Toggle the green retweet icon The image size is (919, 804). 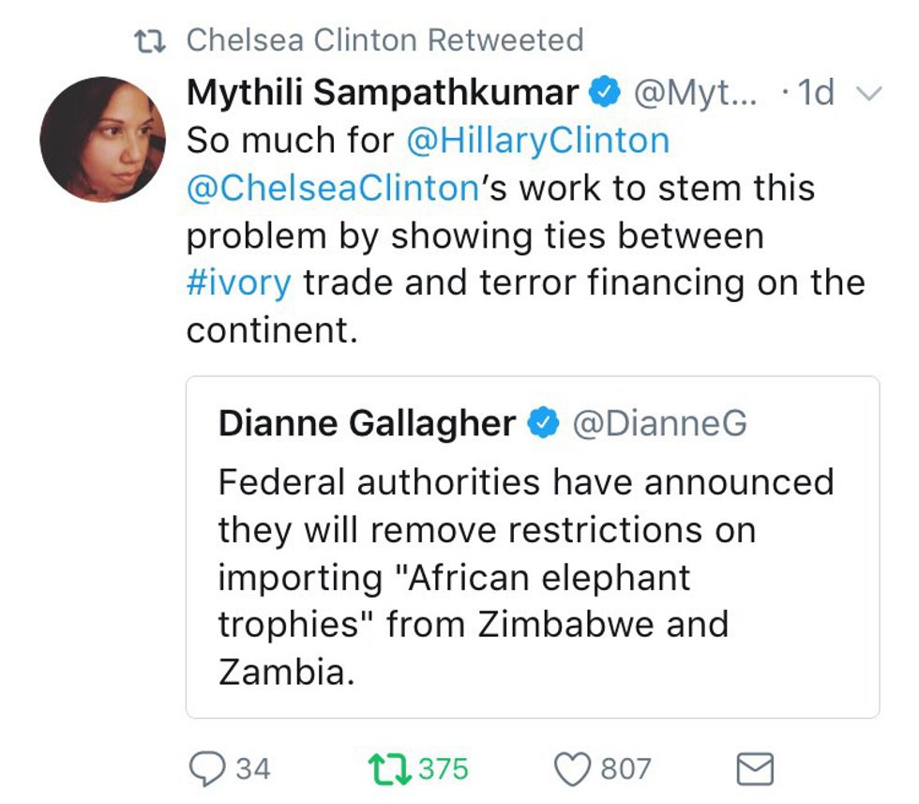point(389,769)
